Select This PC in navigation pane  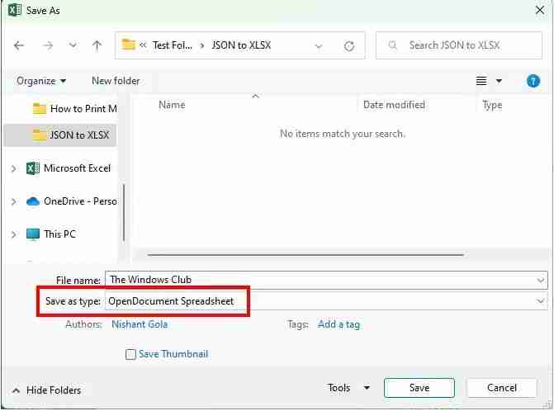click(x=51, y=234)
